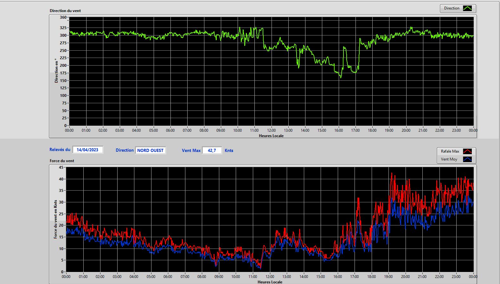Click the Knts unit label

[229, 151]
